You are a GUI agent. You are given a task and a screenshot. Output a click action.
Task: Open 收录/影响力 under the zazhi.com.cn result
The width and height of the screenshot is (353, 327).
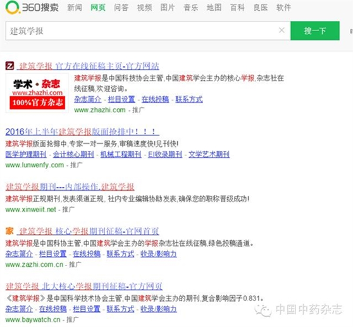pos(159,253)
